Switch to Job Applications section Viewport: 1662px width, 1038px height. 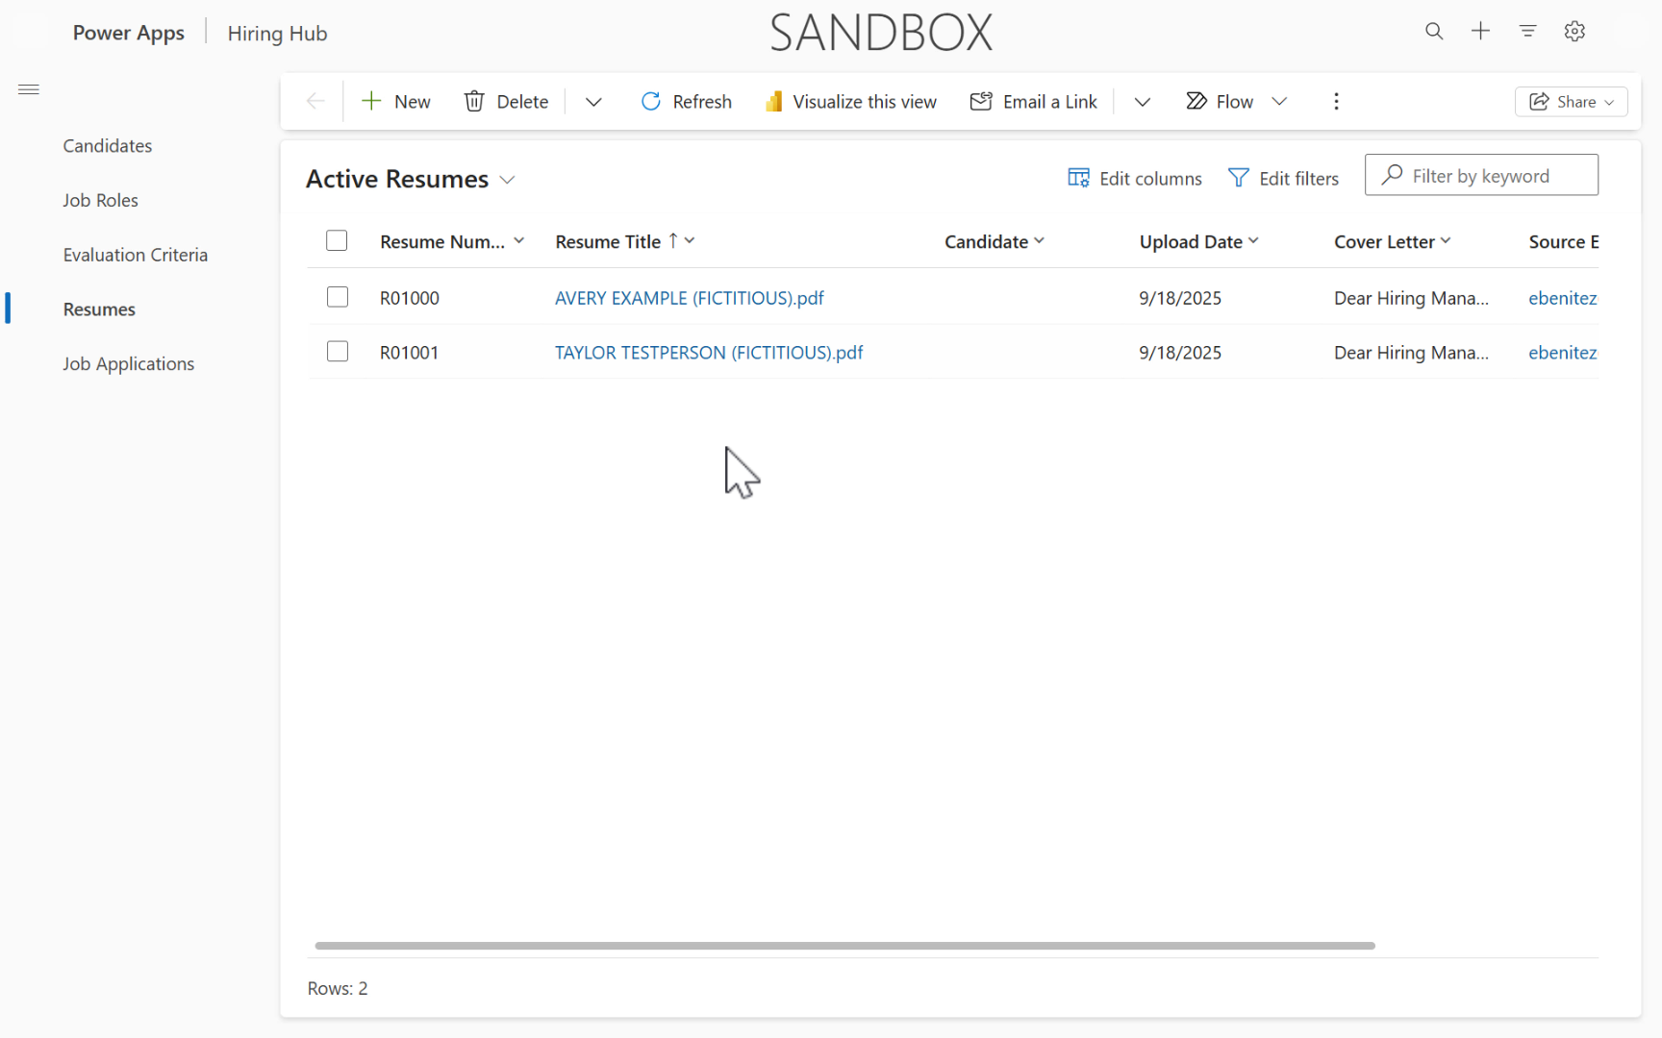click(128, 363)
